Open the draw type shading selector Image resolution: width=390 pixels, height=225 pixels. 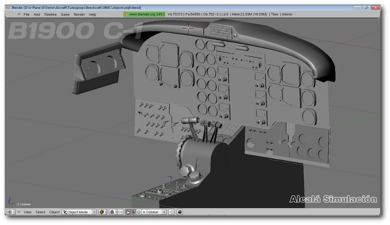click(103, 212)
